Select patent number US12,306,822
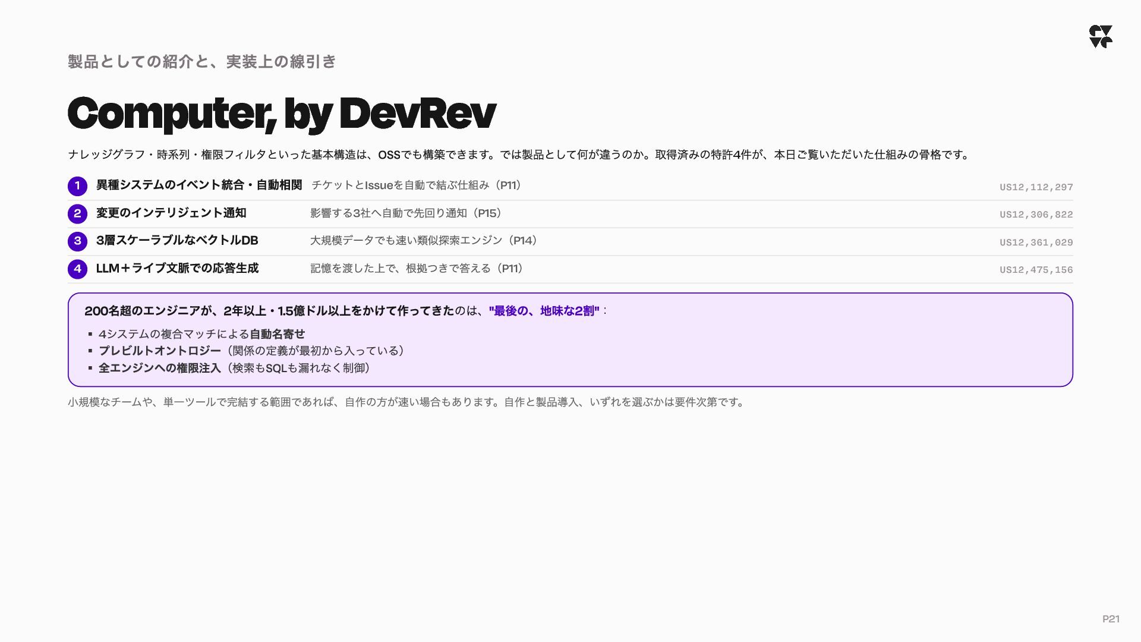 point(1036,215)
